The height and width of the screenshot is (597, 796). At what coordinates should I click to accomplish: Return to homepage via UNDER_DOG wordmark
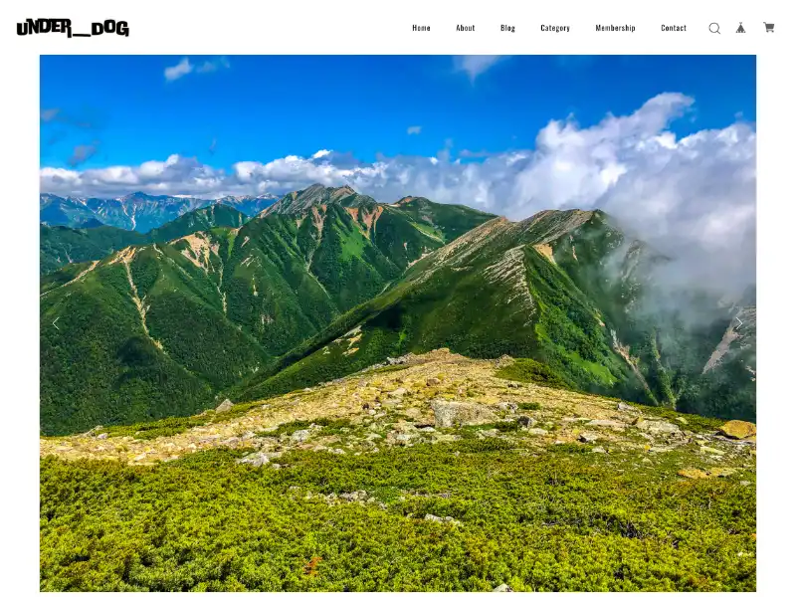[x=73, y=28]
